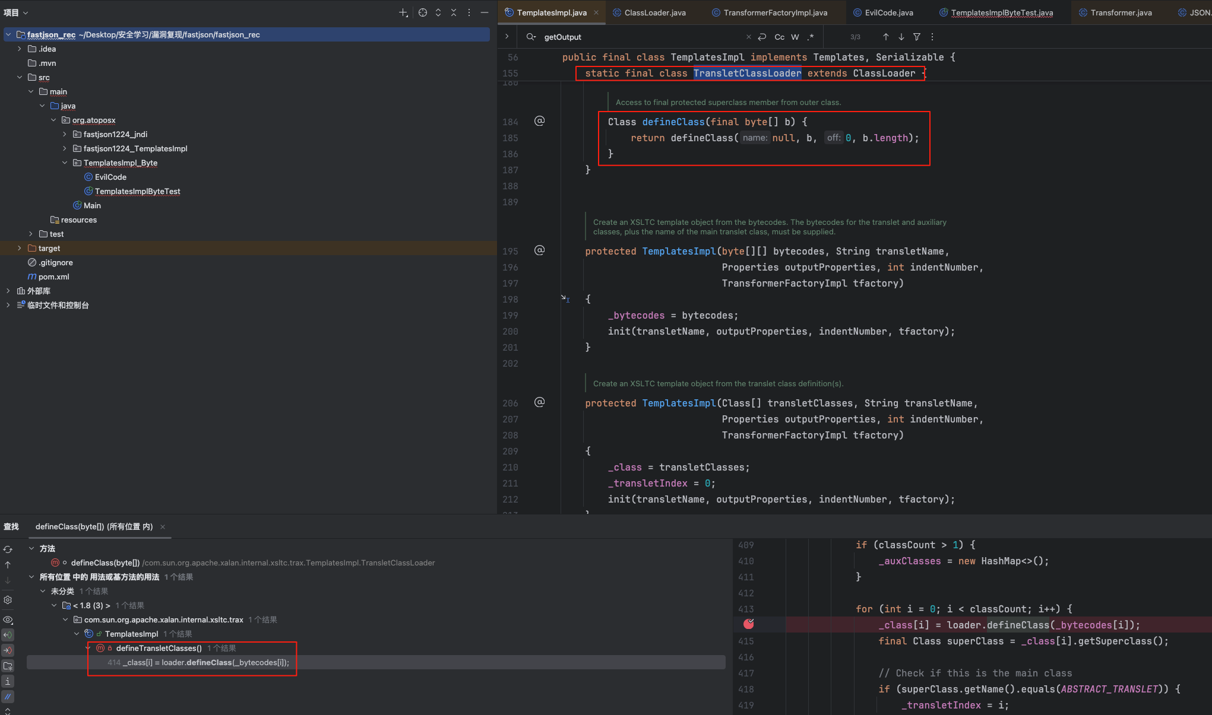Open Project view dropdown (项目)
This screenshot has height=715, width=1212.
coord(16,12)
